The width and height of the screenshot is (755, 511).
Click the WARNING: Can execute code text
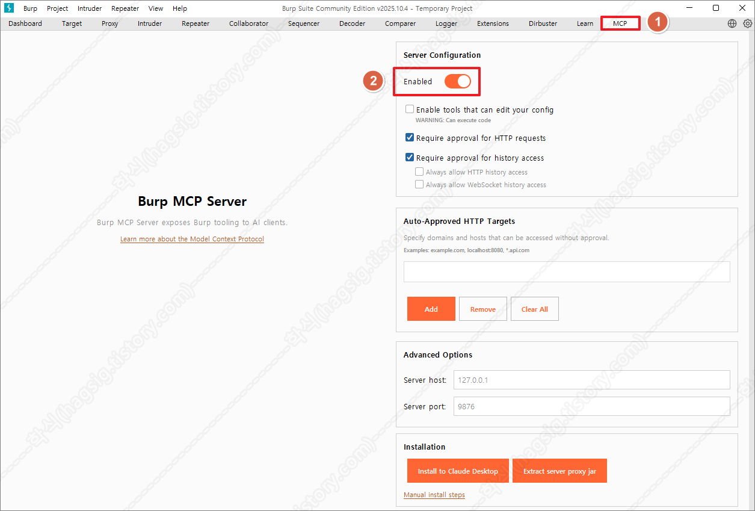pos(454,120)
